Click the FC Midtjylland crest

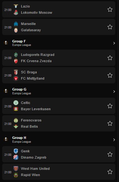click(x=16, y=78)
